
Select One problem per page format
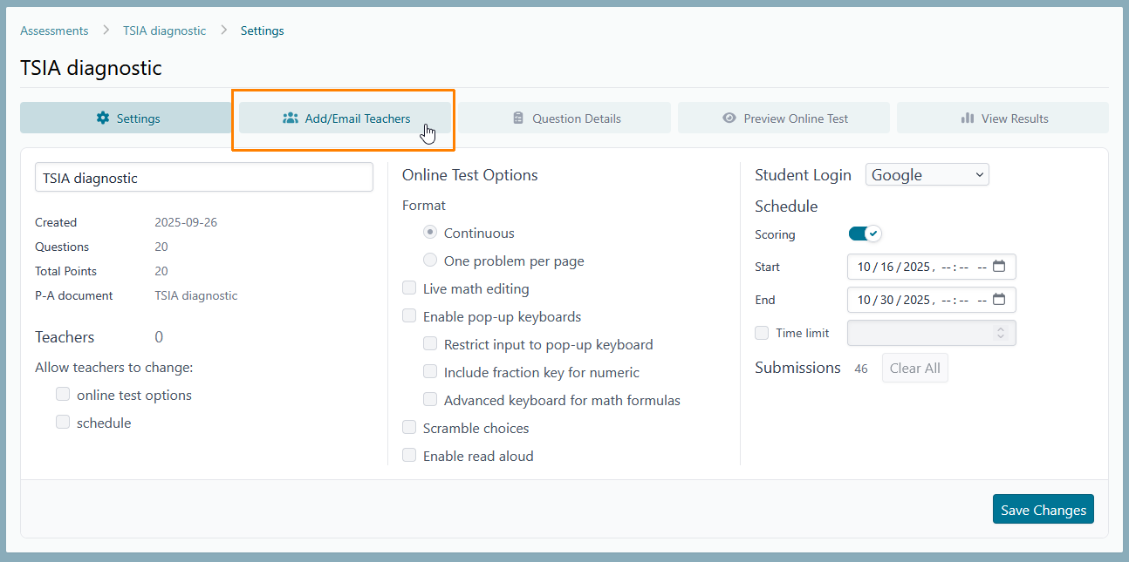pyautogui.click(x=430, y=261)
